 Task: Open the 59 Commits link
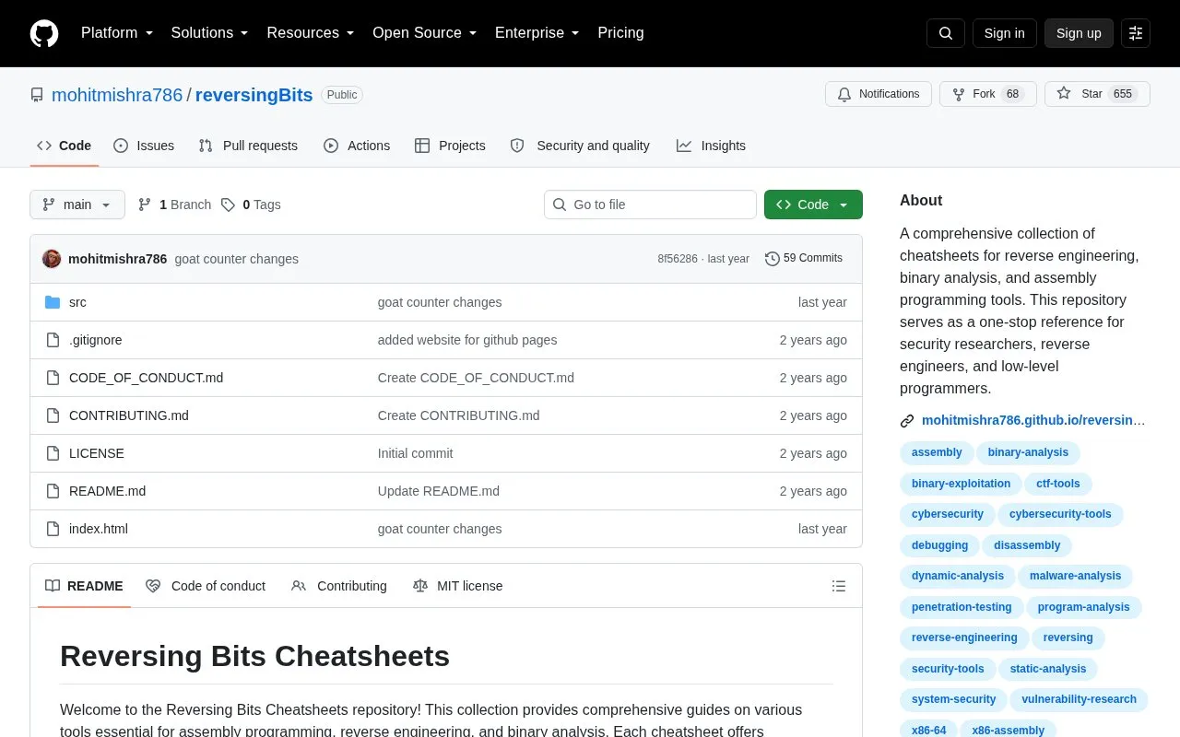(x=804, y=259)
